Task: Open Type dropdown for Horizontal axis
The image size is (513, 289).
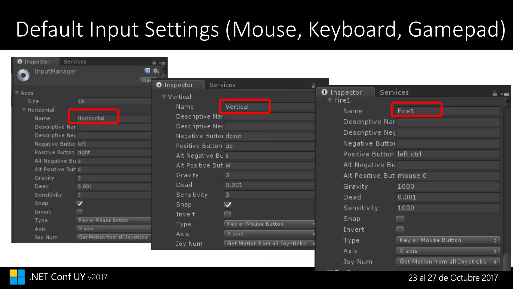Action: (x=113, y=220)
